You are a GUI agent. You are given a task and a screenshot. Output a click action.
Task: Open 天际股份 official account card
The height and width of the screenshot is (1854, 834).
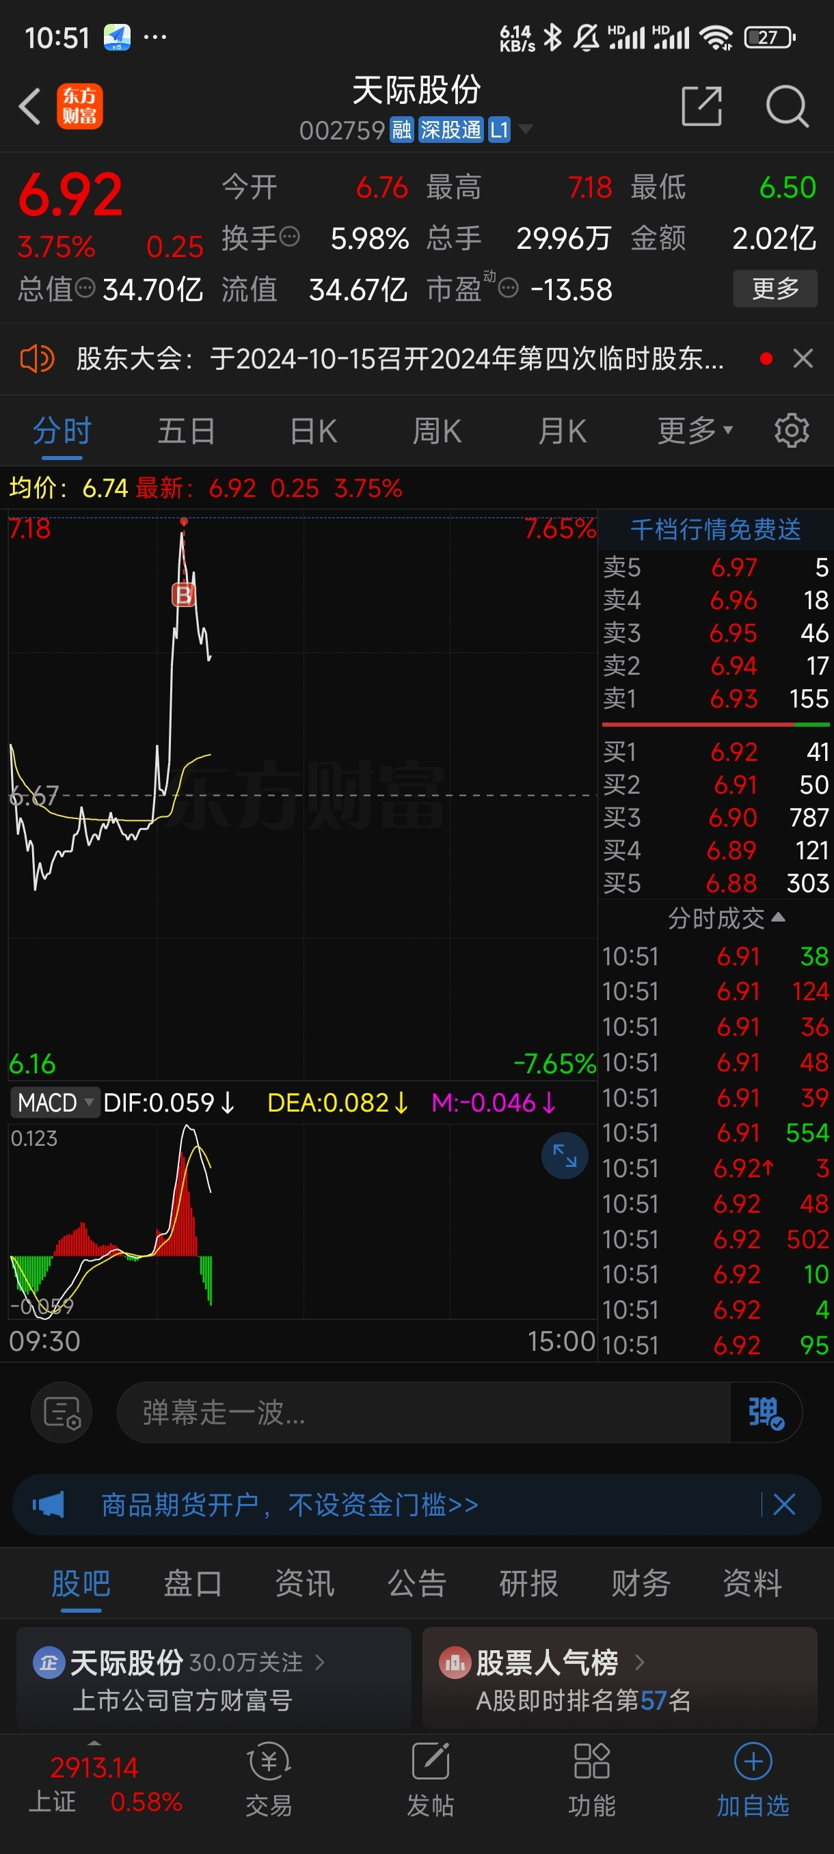pyautogui.click(x=214, y=1680)
